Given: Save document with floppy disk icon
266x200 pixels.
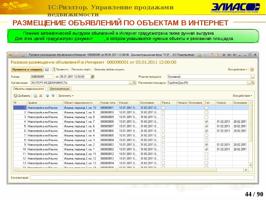Looking at the screenshot, I should [47, 69].
